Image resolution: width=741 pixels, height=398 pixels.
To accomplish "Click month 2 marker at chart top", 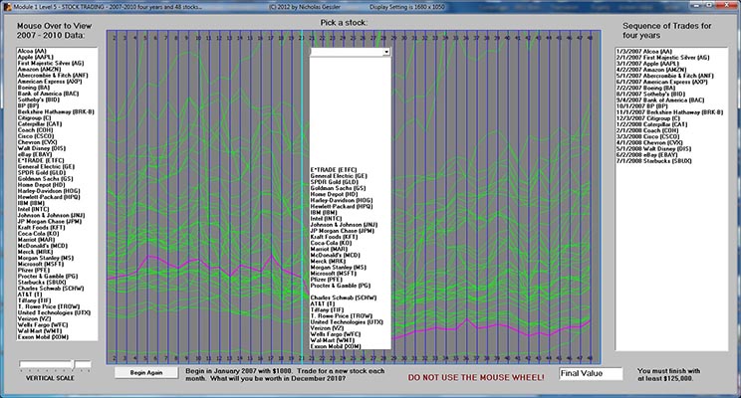I will pyautogui.click(x=115, y=38).
